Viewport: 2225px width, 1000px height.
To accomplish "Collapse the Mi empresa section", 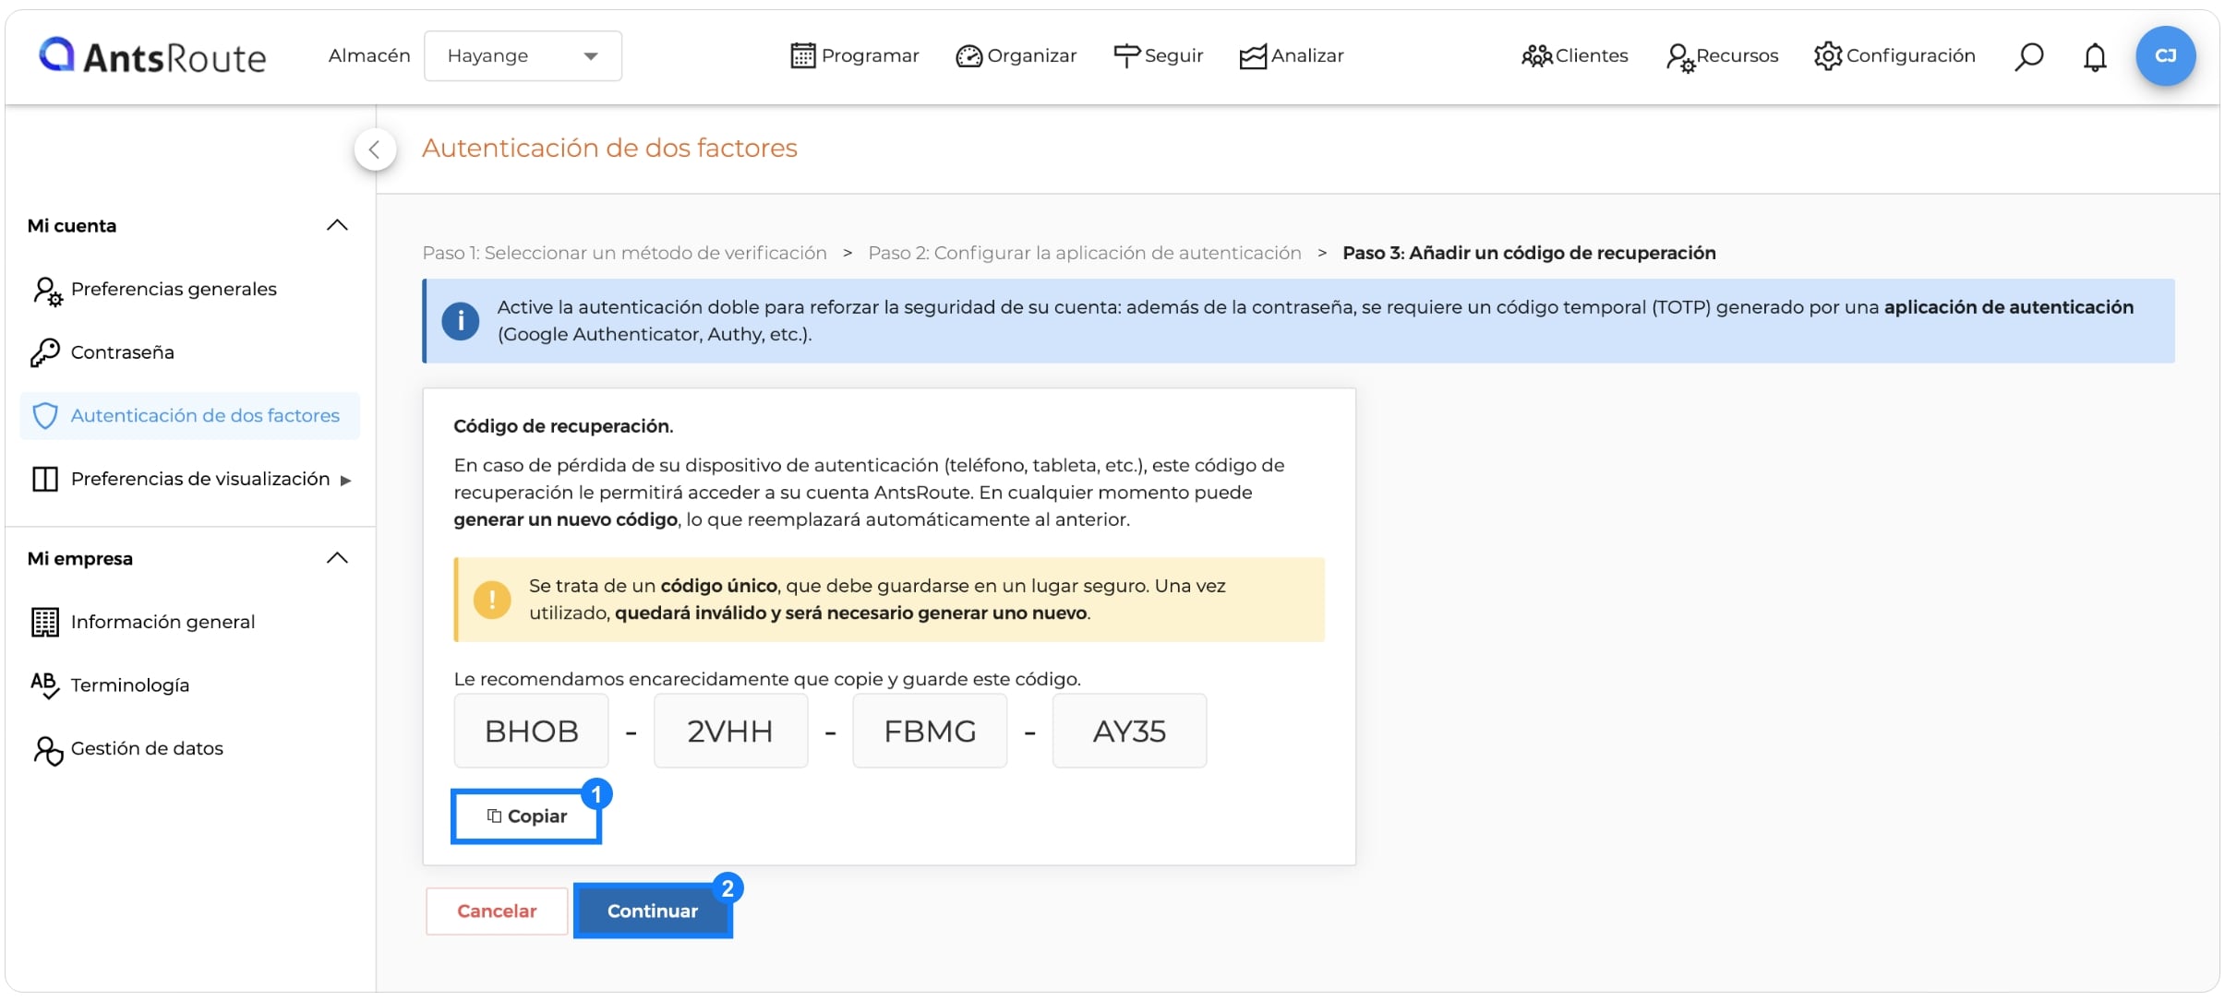I will point(337,558).
